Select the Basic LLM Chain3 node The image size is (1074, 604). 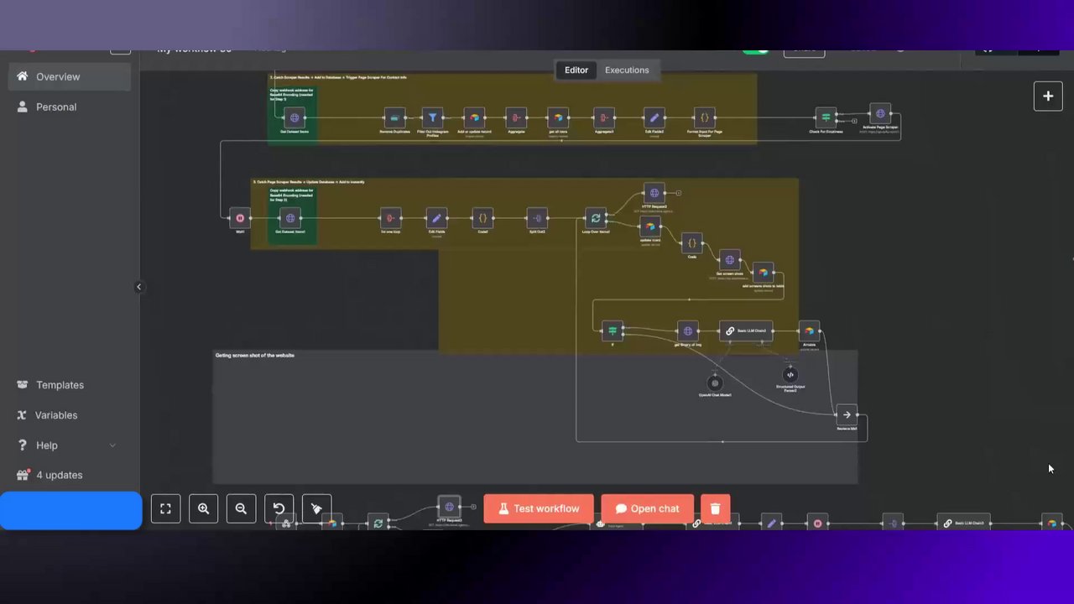pos(746,331)
